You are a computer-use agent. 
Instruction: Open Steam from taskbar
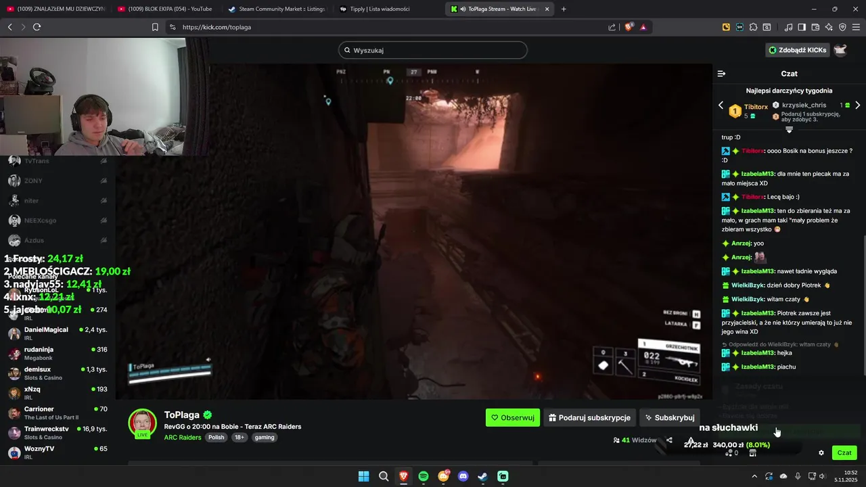point(483,476)
